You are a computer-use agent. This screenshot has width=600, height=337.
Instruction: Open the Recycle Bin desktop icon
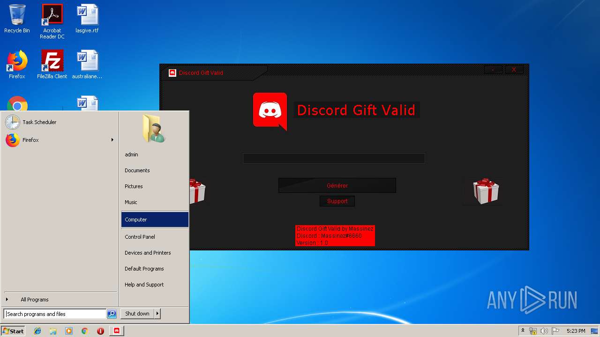[17, 19]
